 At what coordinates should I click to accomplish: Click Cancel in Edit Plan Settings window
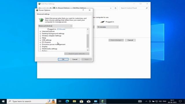[130, 40]
